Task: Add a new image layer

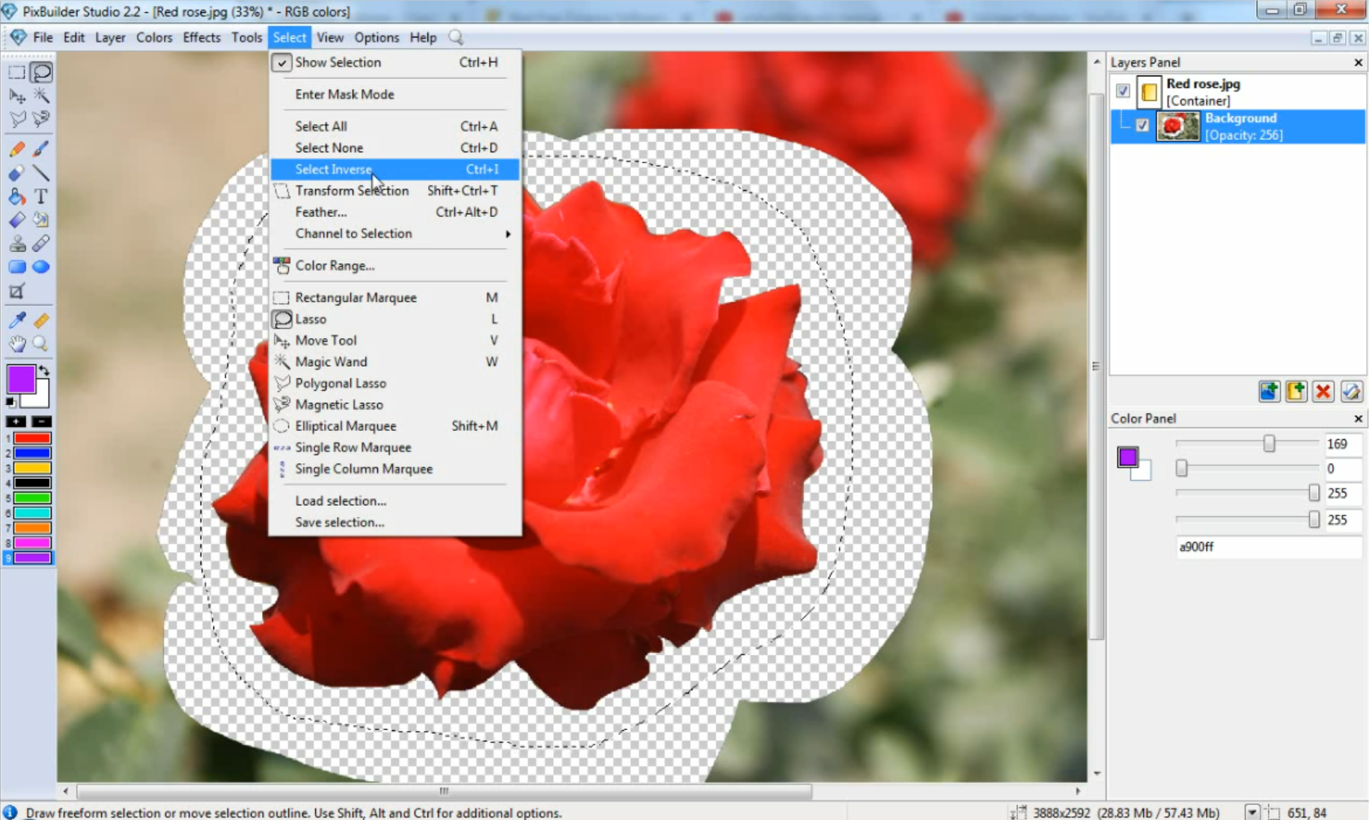Action: [1269, 391]
